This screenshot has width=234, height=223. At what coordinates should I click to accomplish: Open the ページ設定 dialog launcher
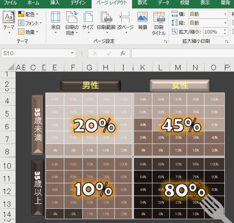click(x=166, y=41)
